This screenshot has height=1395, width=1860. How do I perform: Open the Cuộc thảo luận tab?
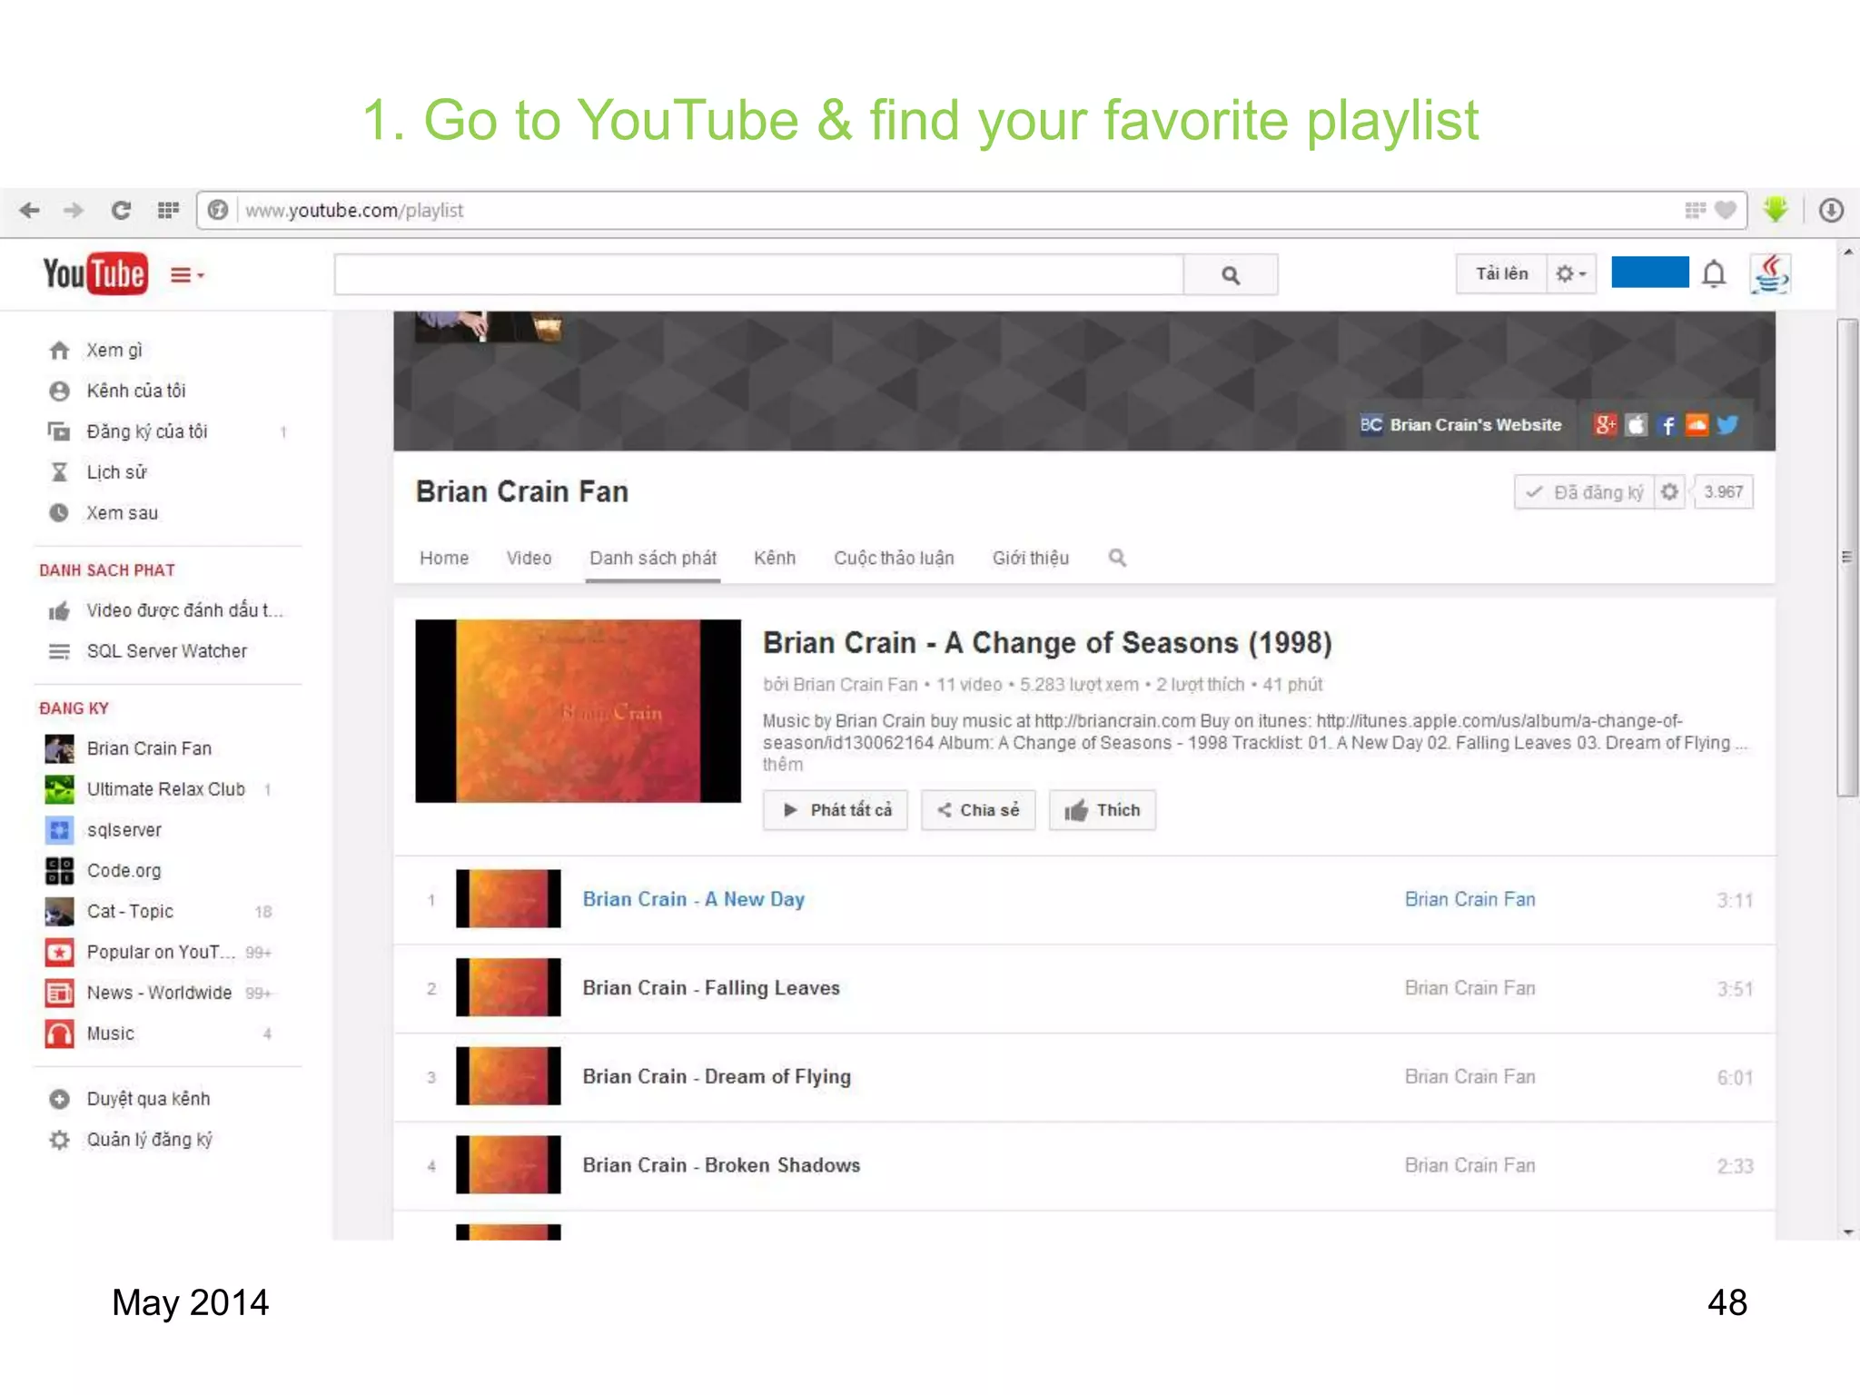coord(894,559)
